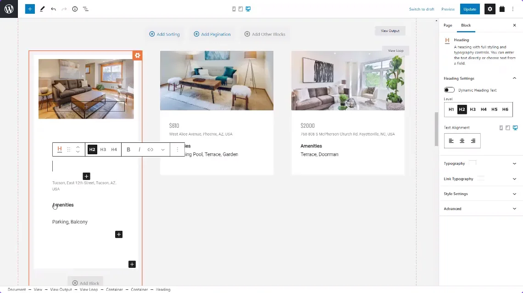
Task: Click the orange container settings gear
Action: tap(137, 55)
